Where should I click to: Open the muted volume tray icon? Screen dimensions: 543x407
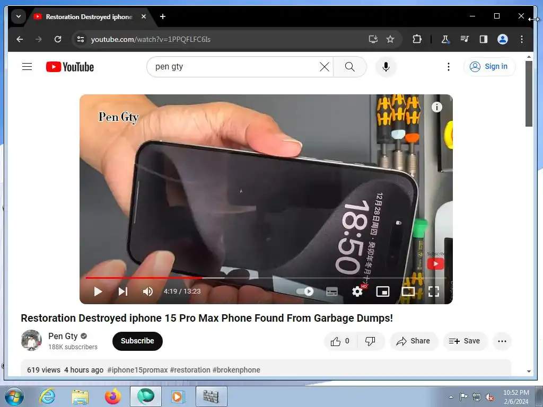[489, 397]
